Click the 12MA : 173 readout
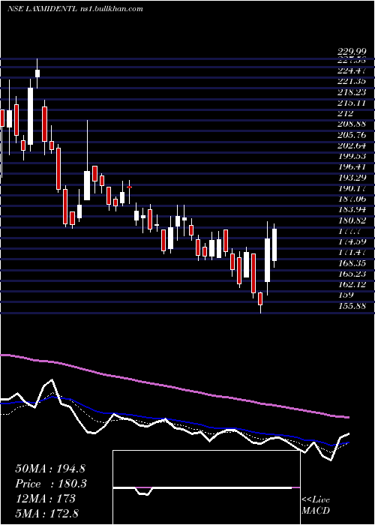Screen dimensions: 375x525 tap(45, 499)
